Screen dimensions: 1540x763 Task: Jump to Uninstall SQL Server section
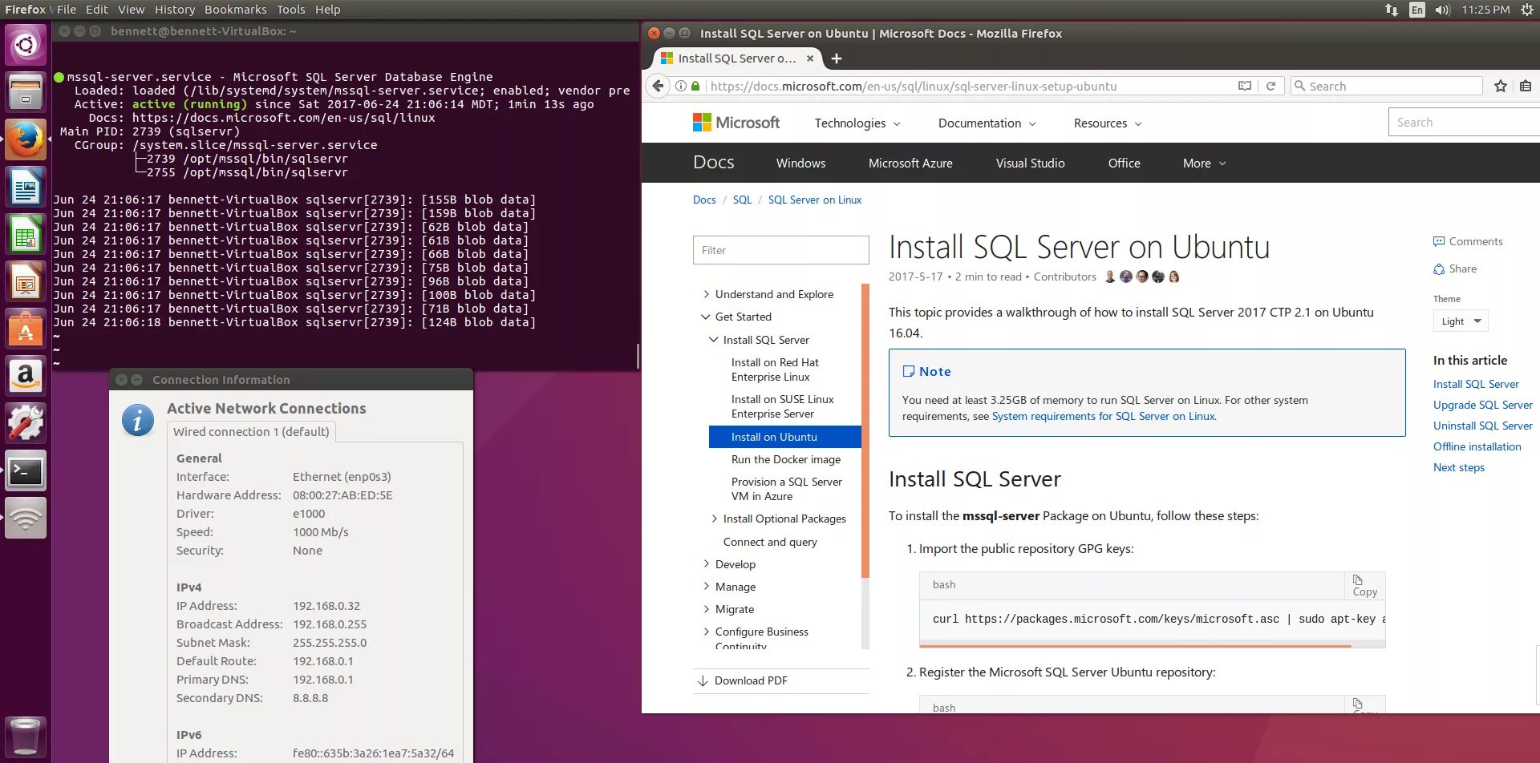pos(1483,426)
